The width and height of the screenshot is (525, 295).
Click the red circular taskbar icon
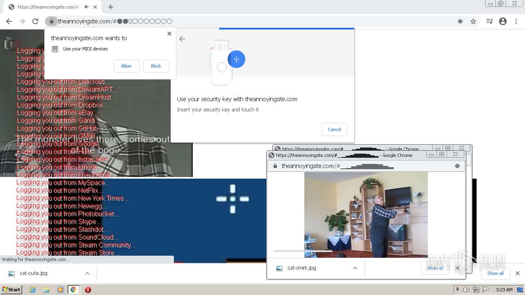(x=88, y=290)
